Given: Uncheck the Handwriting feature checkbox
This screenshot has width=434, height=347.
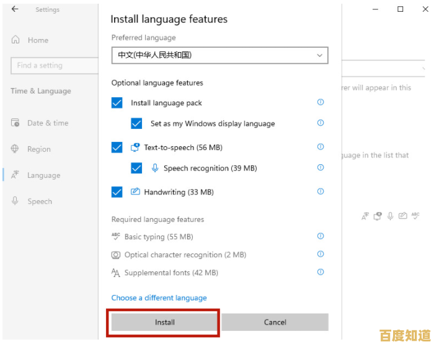Looking at the screenshot, I should point(117,192).
